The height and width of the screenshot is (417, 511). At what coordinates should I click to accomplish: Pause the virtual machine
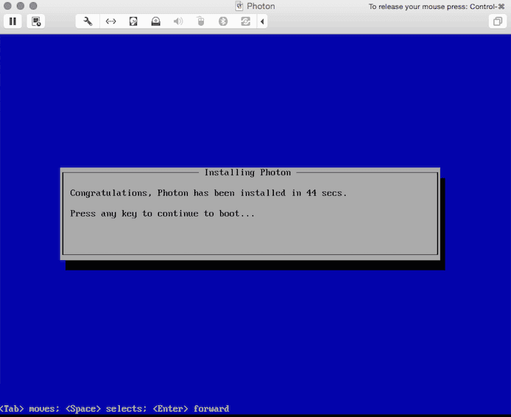coord(13,21)
